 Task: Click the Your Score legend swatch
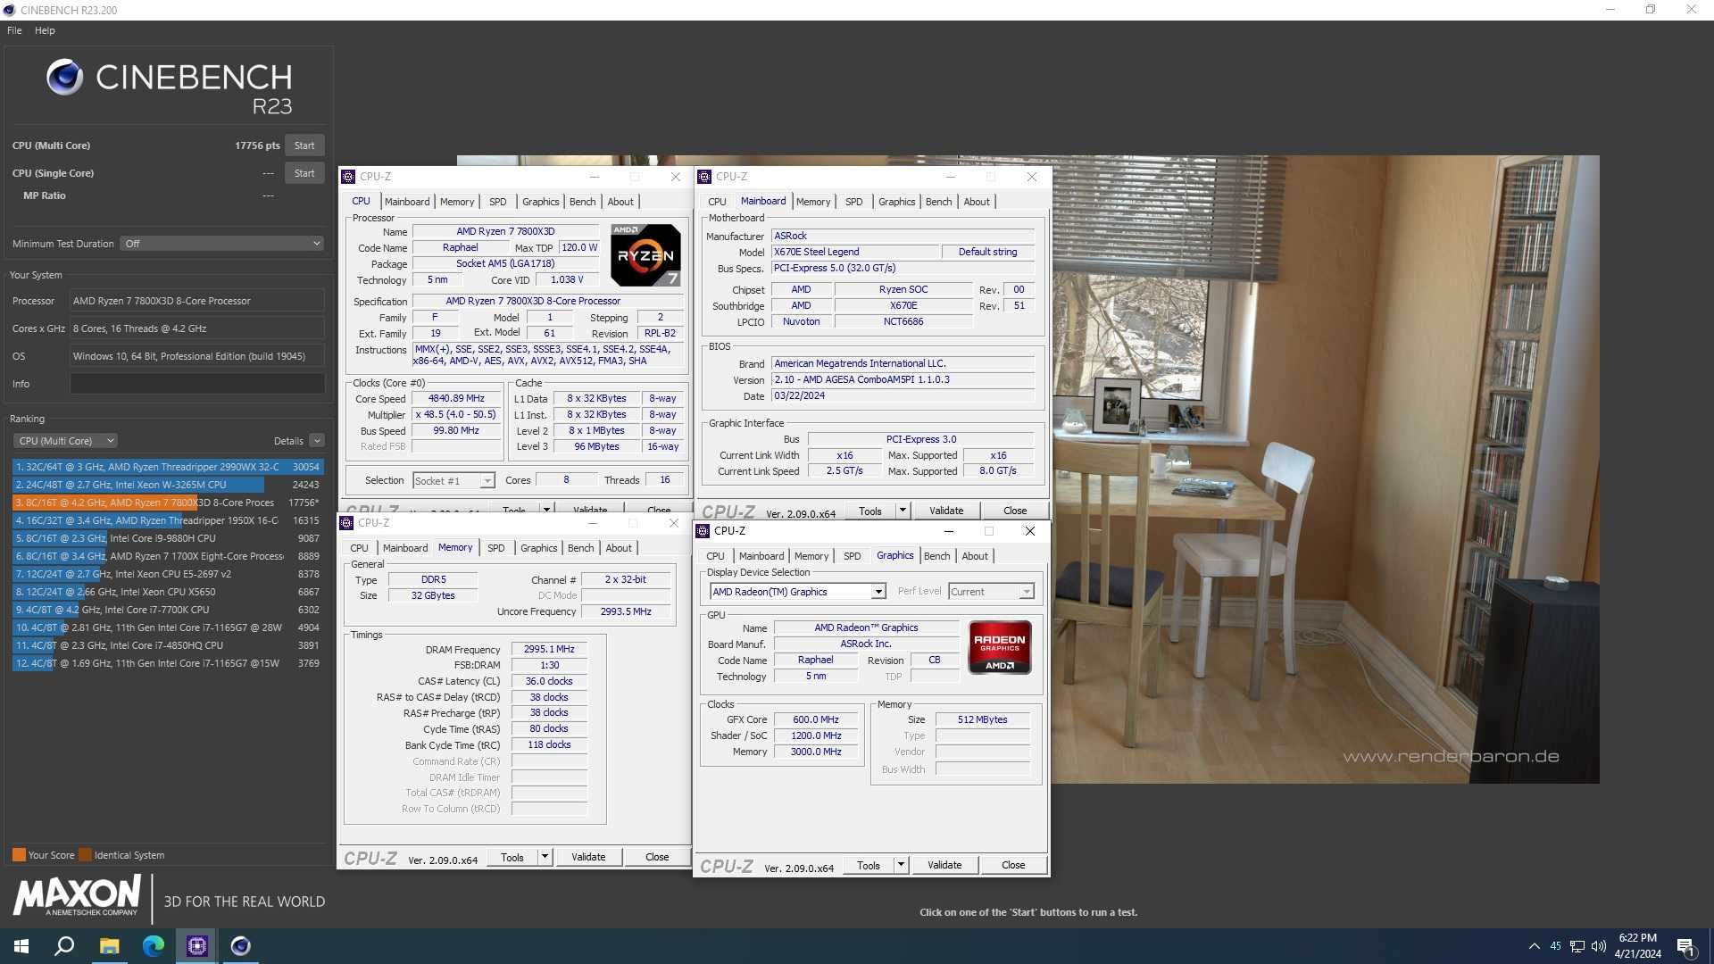(19, 855)
